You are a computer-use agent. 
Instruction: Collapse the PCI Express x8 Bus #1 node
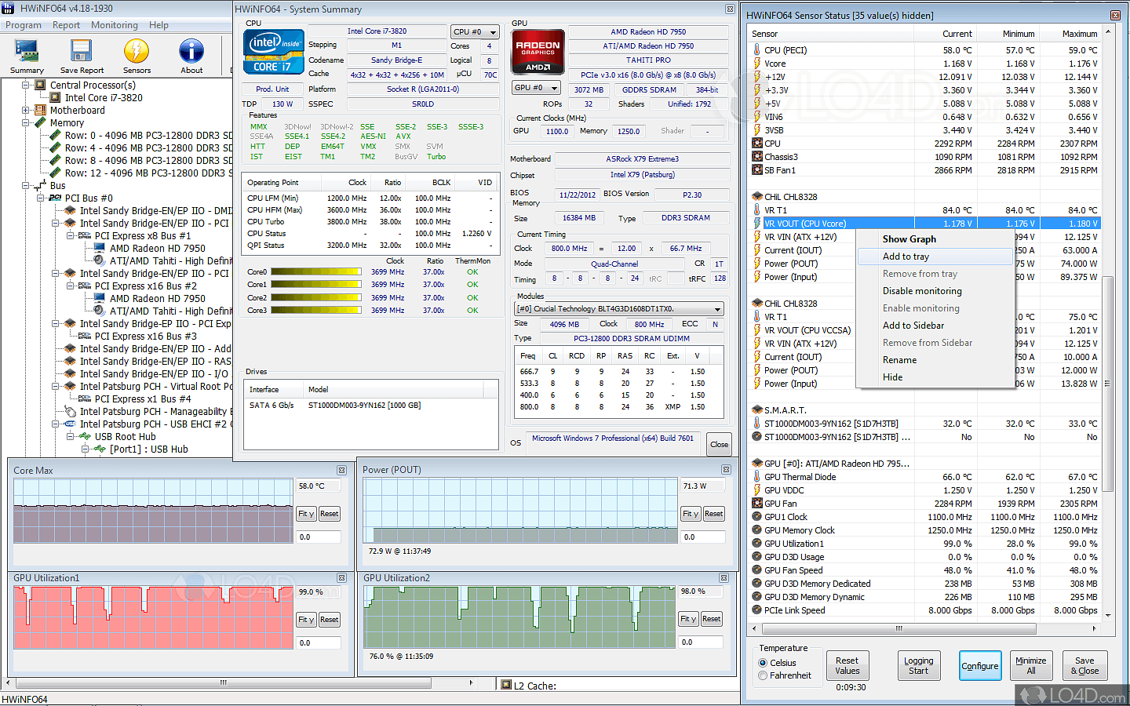point(71,236)
